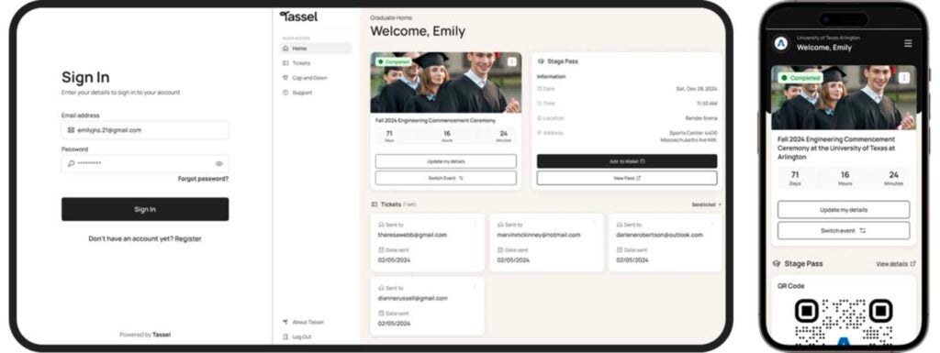Open the mobile hamburger menu
Viewport: 940px width, 353px height.
click(908, 43)
